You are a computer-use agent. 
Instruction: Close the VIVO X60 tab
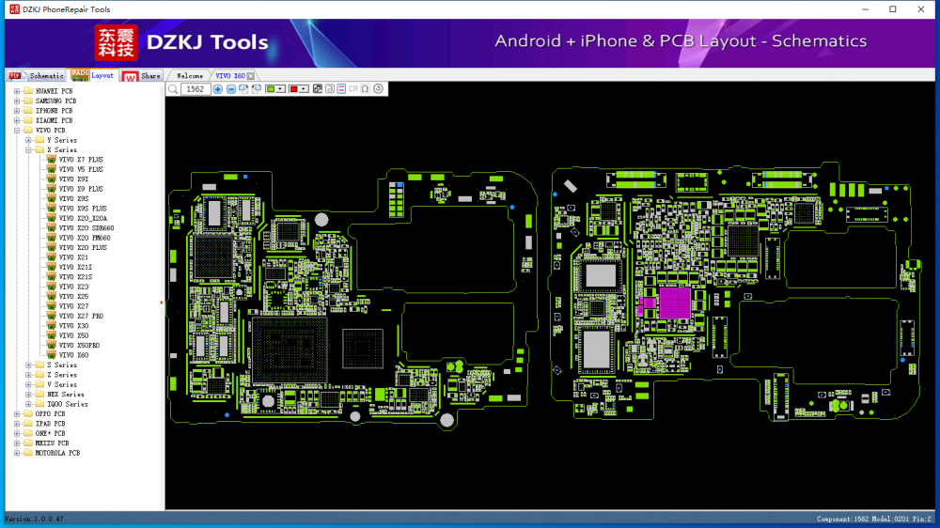point(251,76)
